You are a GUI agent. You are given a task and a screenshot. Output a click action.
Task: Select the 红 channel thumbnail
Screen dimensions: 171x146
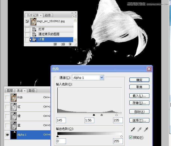pyautogui.click(x=14, y=107)
